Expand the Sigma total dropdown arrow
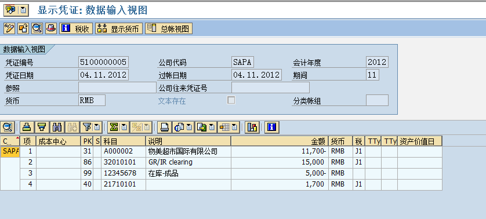The image size is (486, 219). point(124,127)
